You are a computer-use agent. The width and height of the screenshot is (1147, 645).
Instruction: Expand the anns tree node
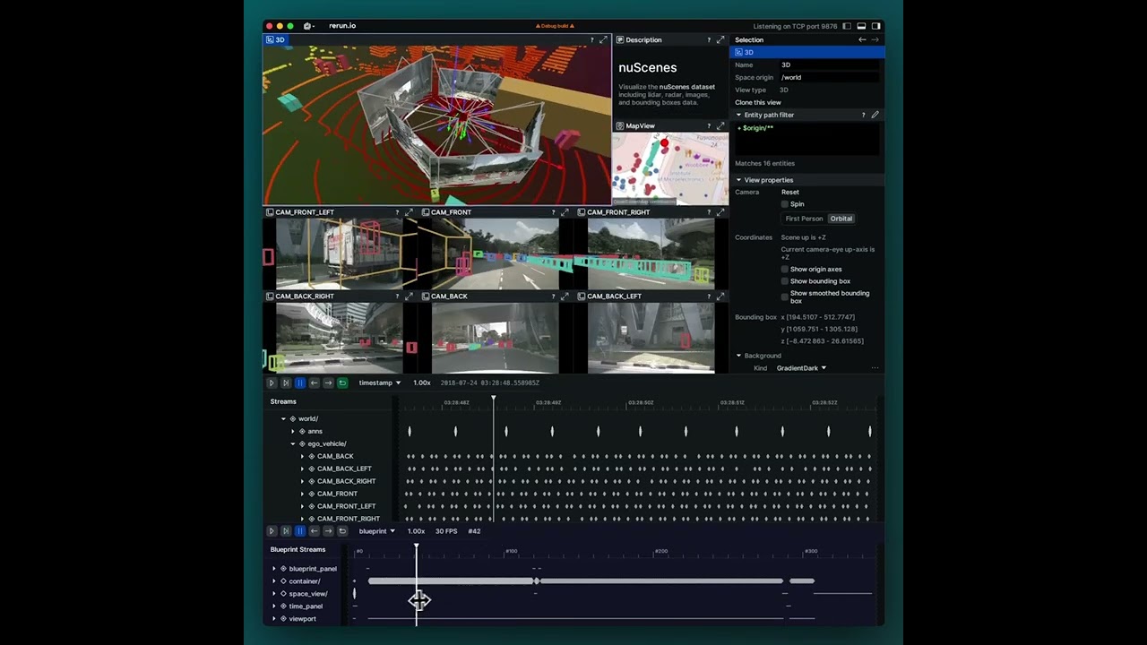click(293, 431)
